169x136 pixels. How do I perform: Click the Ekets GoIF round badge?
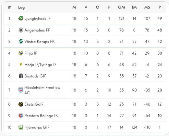pos(21,104)
